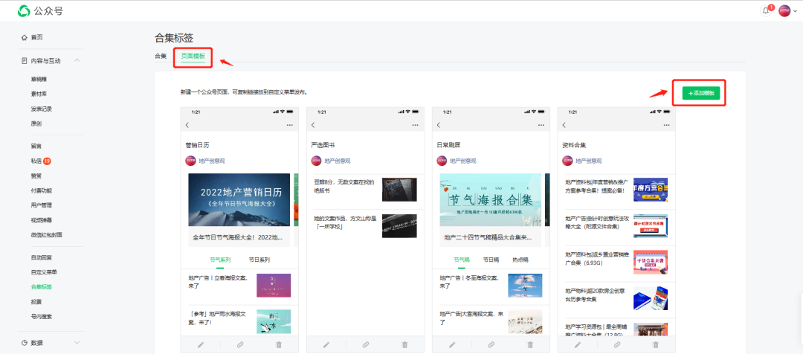Click the notification bell icon
This screenshot has height=354, width=803.
pos(766,10)
